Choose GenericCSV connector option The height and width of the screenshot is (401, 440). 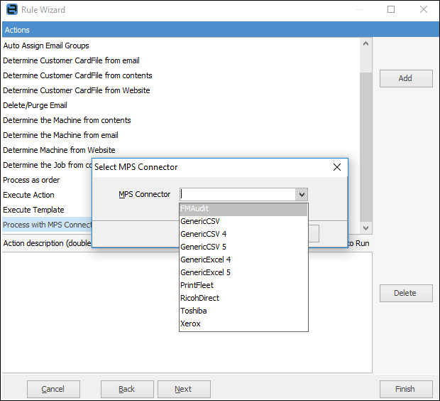pyautogui.click(x=243, y=221)
